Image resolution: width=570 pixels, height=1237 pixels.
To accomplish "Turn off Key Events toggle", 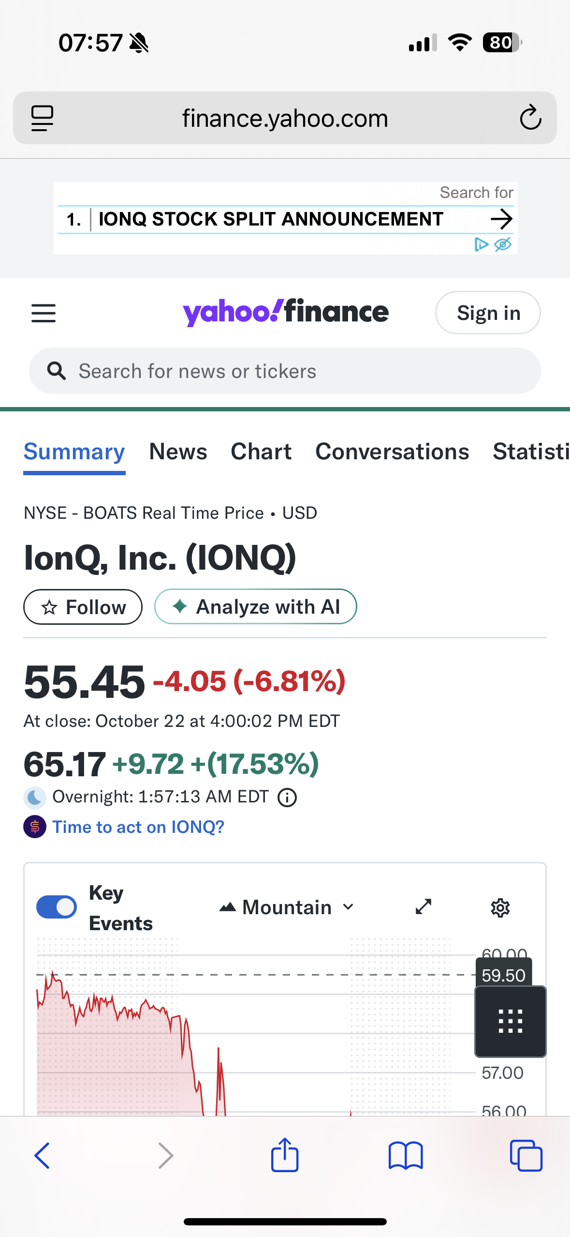I will pyautogui.click(x=57, y=907).
